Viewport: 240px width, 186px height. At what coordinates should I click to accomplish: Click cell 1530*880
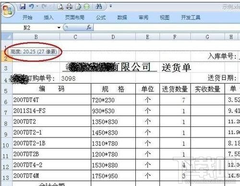113,165
